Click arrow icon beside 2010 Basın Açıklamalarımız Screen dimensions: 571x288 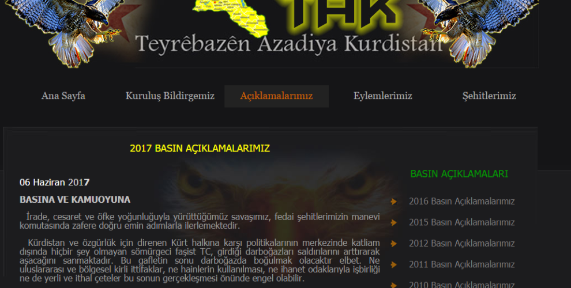[x=394, y=285]
